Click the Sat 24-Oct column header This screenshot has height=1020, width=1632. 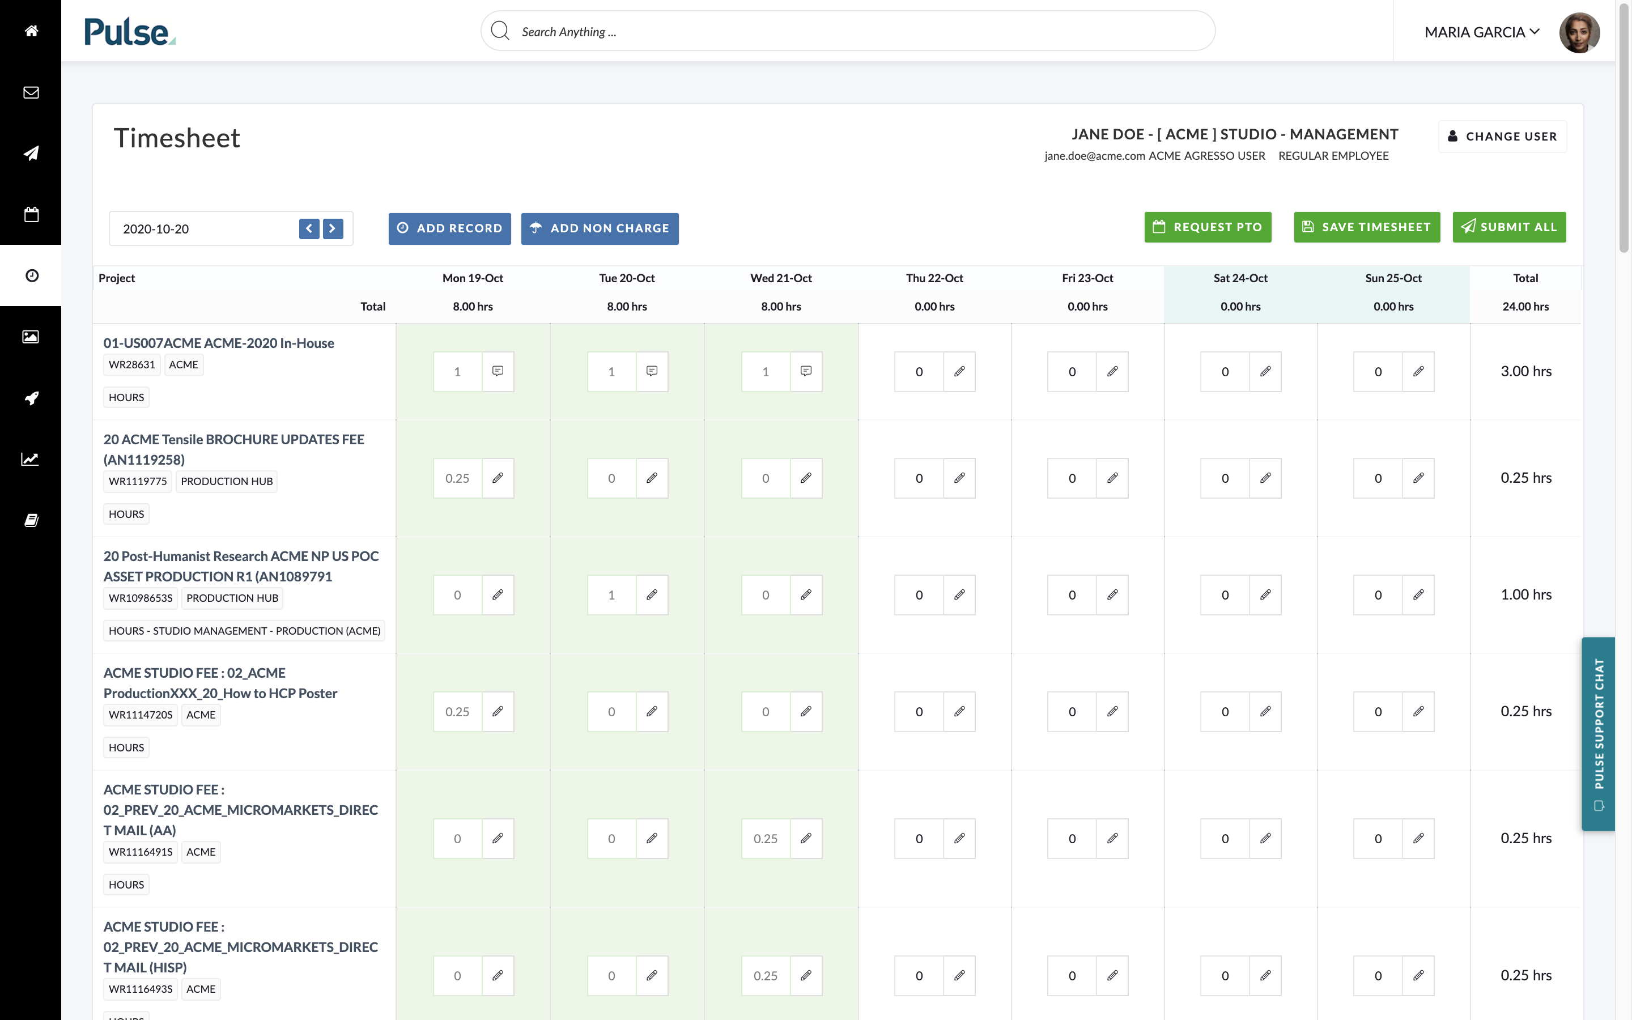1240,278
